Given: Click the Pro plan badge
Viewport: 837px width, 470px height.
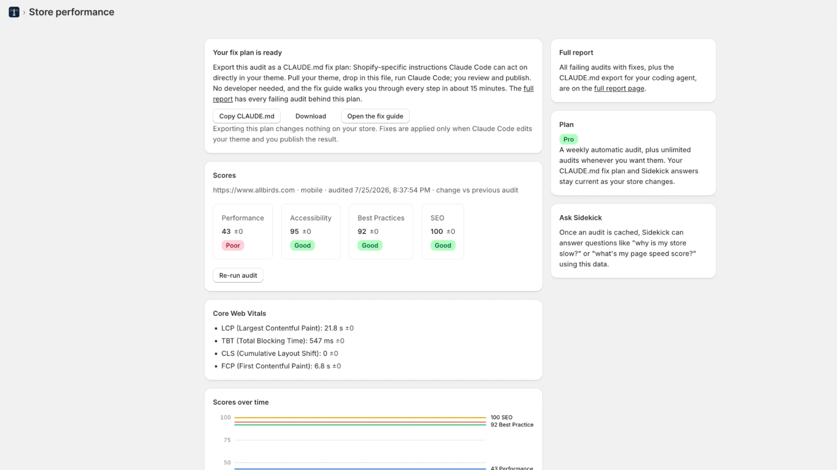Looking at the screenshot, I should [569, 139].
